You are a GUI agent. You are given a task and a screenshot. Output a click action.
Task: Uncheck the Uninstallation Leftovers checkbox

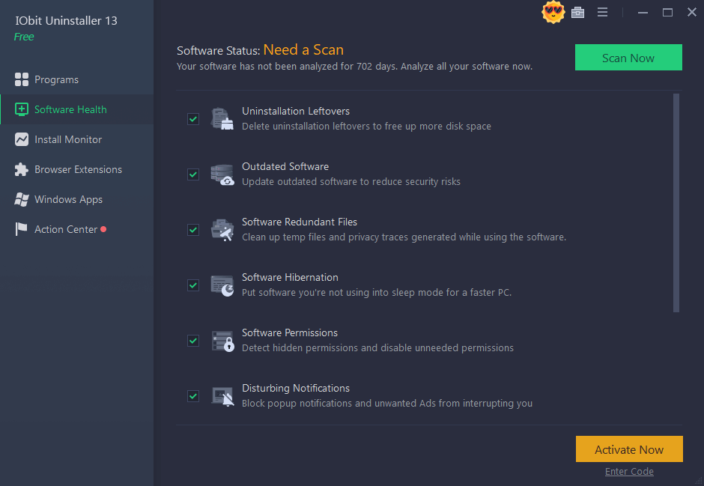click(x=193, y=119)
